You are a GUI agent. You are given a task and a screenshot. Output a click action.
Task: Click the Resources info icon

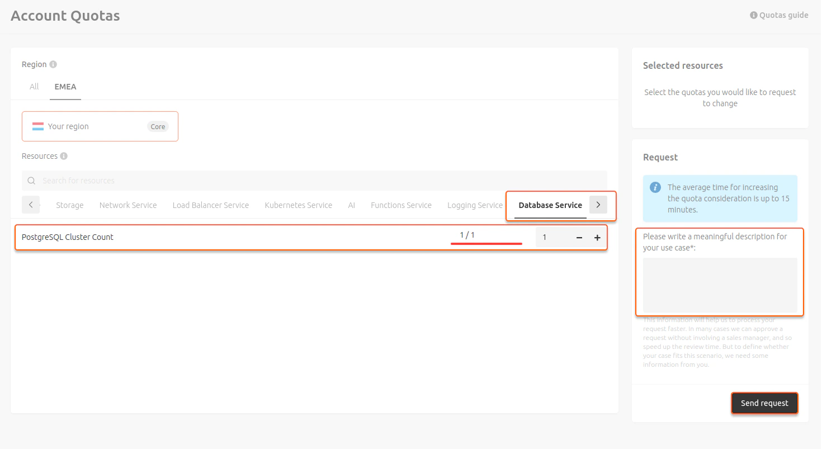[63, 156]
